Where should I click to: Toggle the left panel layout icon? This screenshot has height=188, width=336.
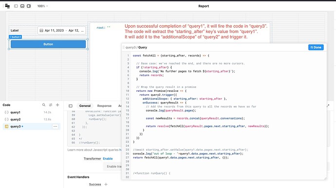16,6
